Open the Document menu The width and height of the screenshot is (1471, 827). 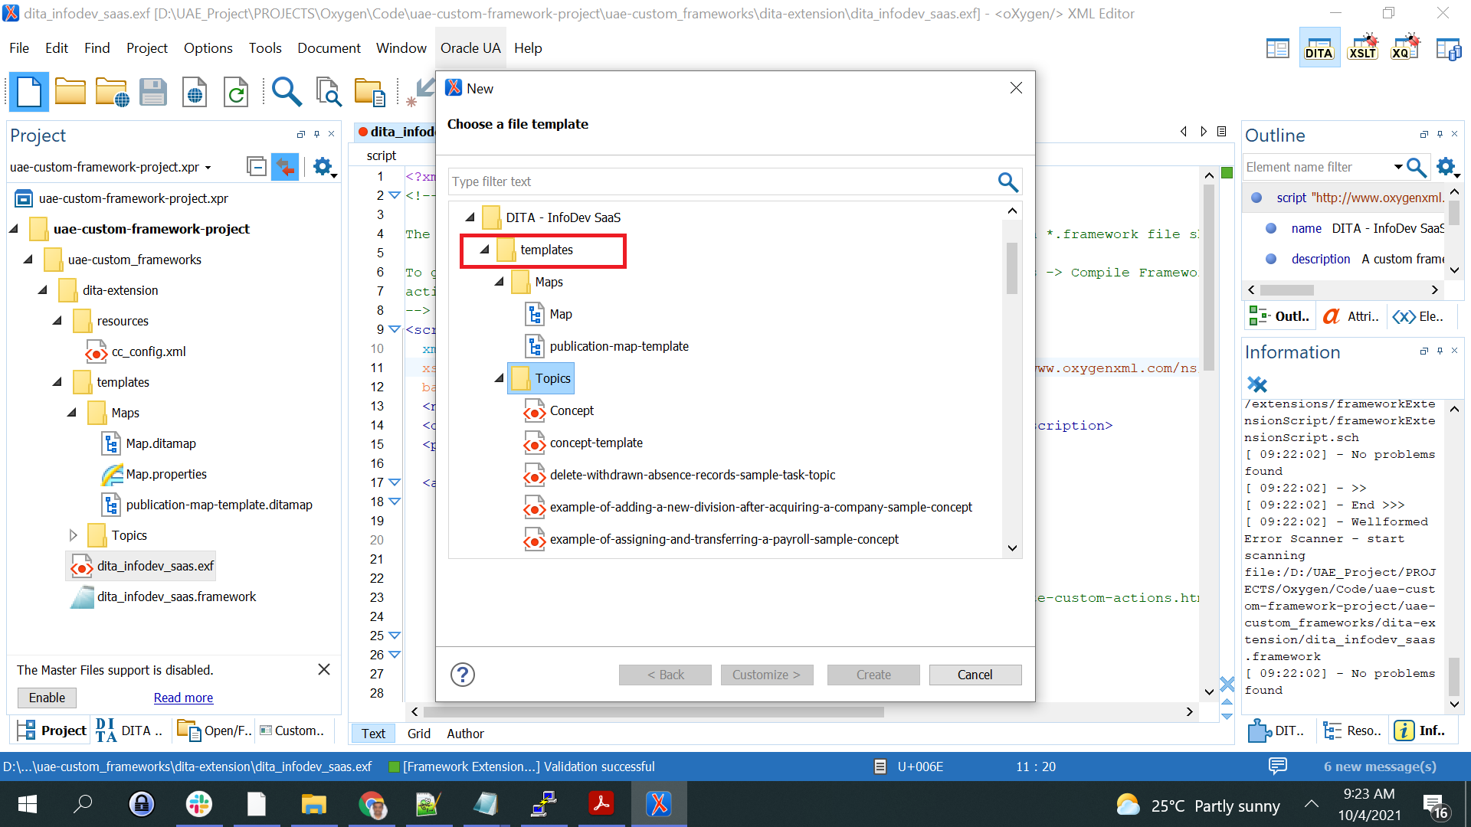(x=329, y=47)
